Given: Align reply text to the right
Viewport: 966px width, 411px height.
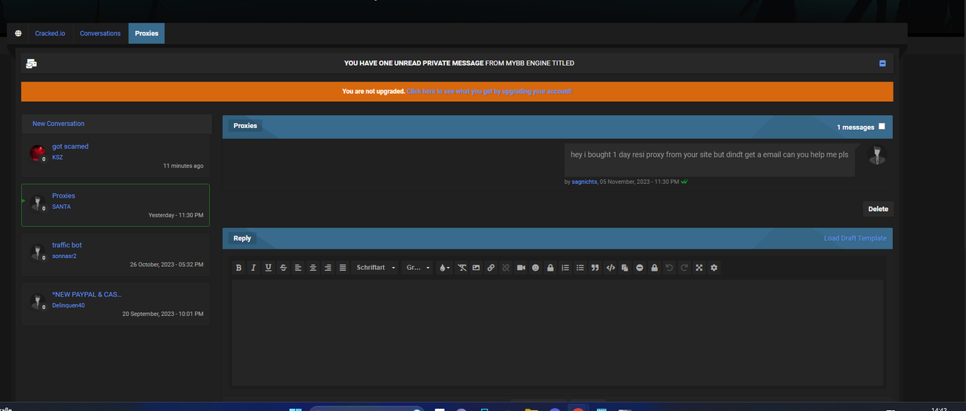Looking at the screenshot, I should point(328,268).
